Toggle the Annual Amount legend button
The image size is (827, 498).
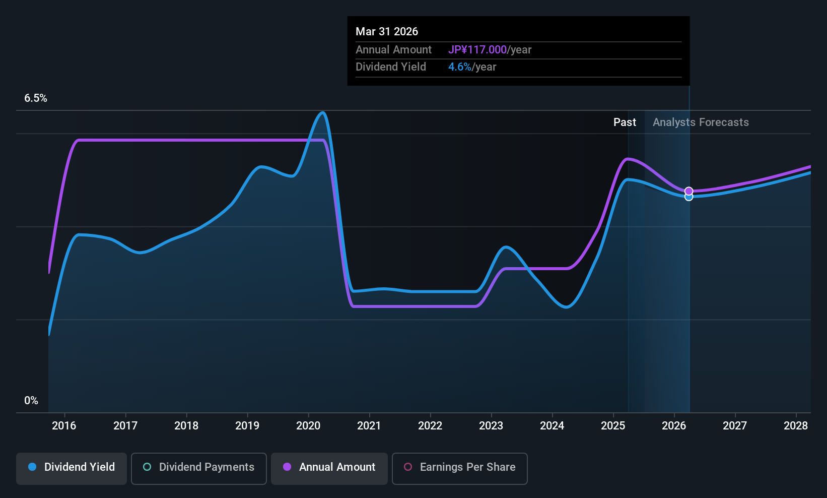[x=329, y=469]
